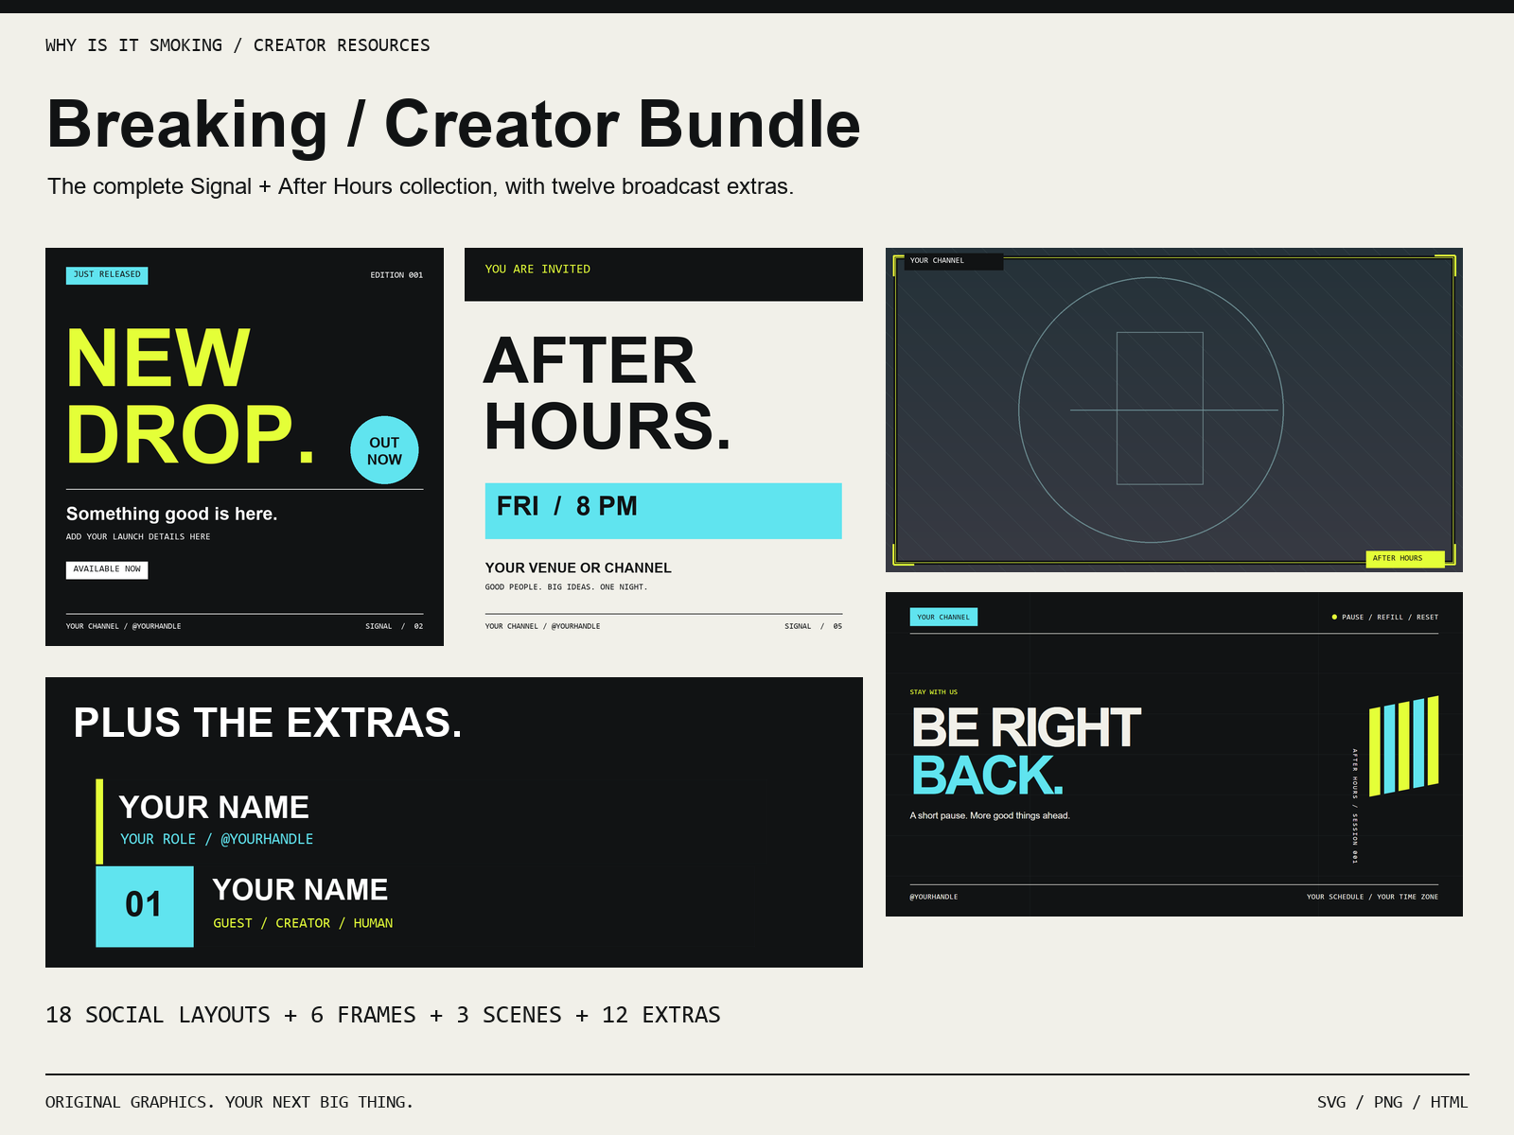Click 'SIGNAL / 02' in the NEW DROP poster

click(395, 626)
